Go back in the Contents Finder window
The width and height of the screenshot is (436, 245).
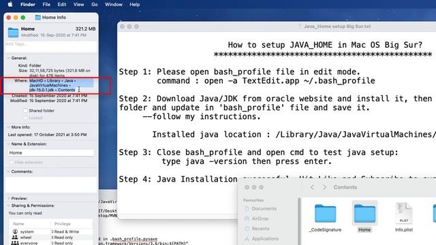click(312, 187)
